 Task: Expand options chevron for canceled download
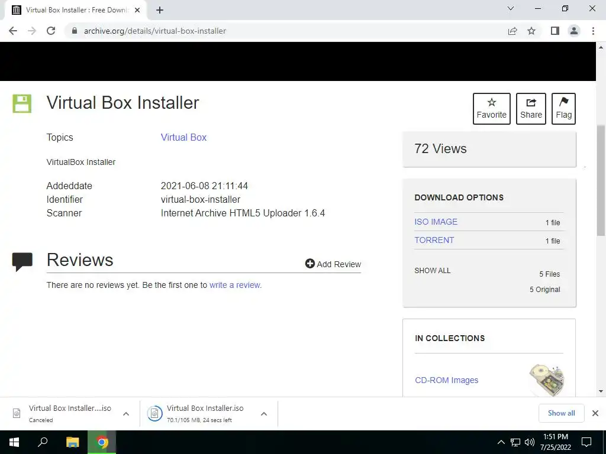coord(126,414)
